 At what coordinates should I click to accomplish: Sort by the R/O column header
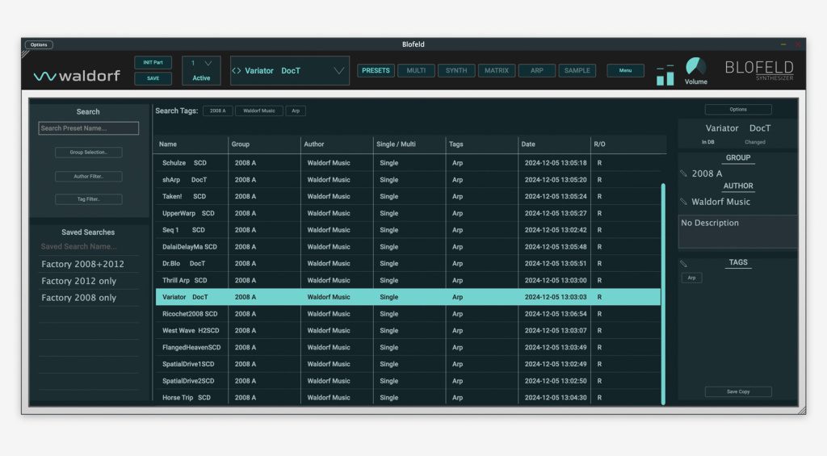[628, 144]
